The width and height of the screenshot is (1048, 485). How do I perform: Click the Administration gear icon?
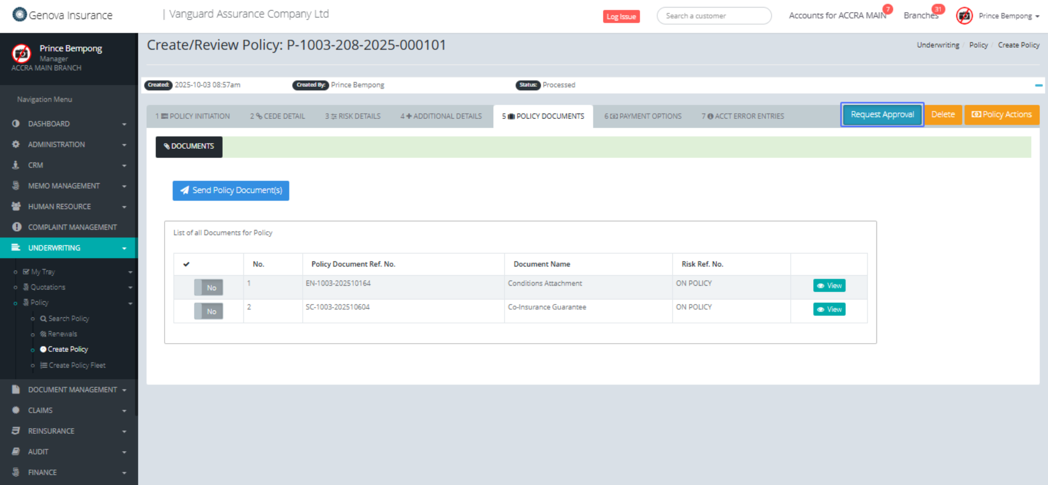tap(16, 144)
